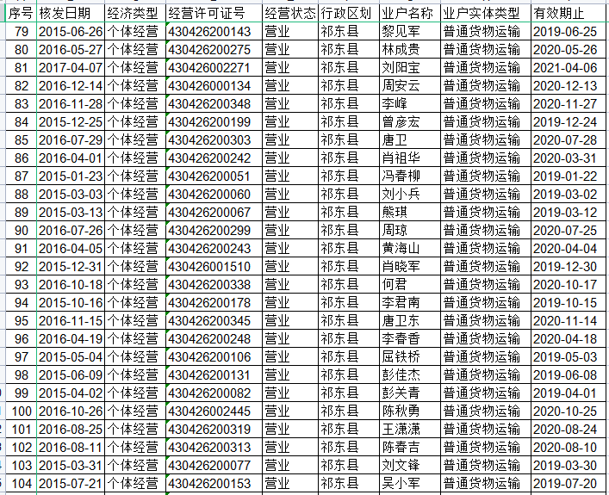Select the 经营状态 header cell
Viewport: 609px width, 495px height.
(x=289, y=13)
